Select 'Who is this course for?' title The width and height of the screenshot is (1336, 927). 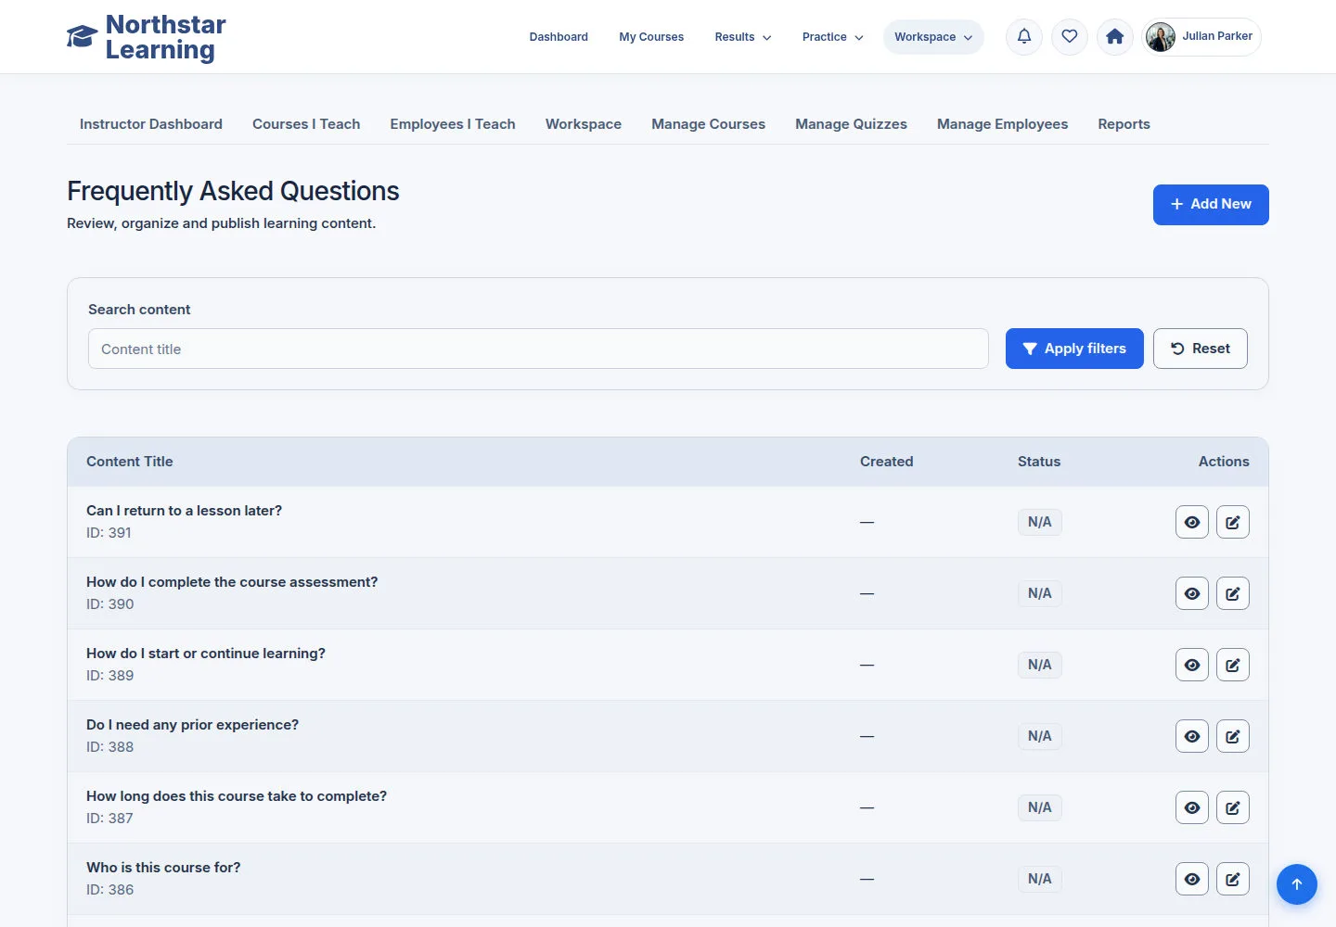(163, 868)
